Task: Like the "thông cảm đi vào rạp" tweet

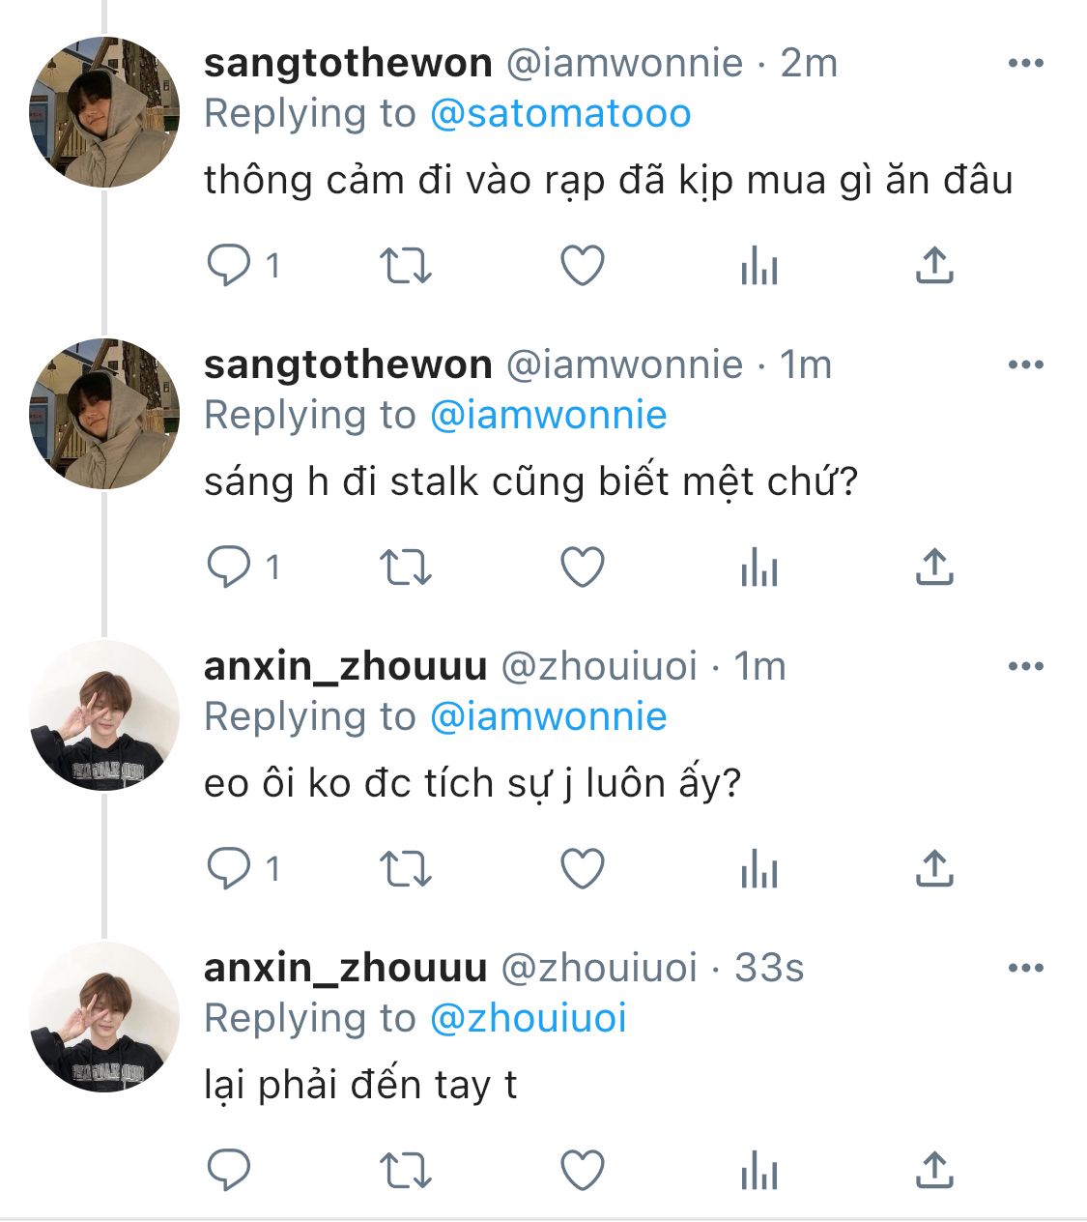Action: pos(583,265)
